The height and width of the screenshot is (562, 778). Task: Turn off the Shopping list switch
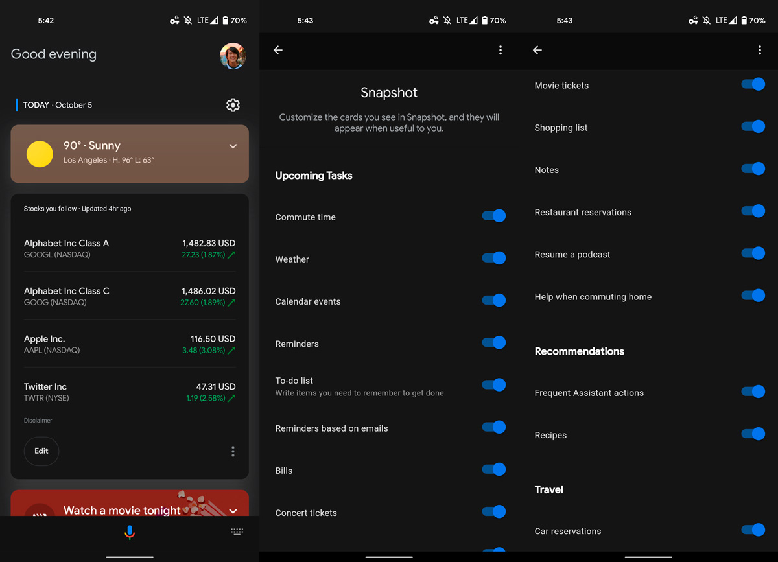[x=753, y=126]
